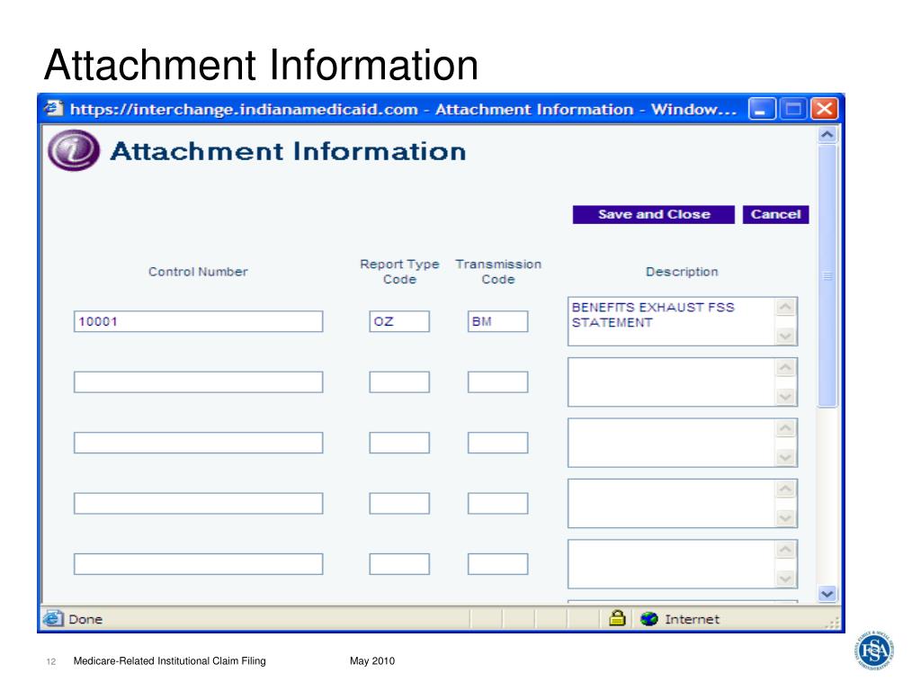
Task: Click the Internet Explorer icon beside Done
Action: pyautogui.click(x=53, y=619)
